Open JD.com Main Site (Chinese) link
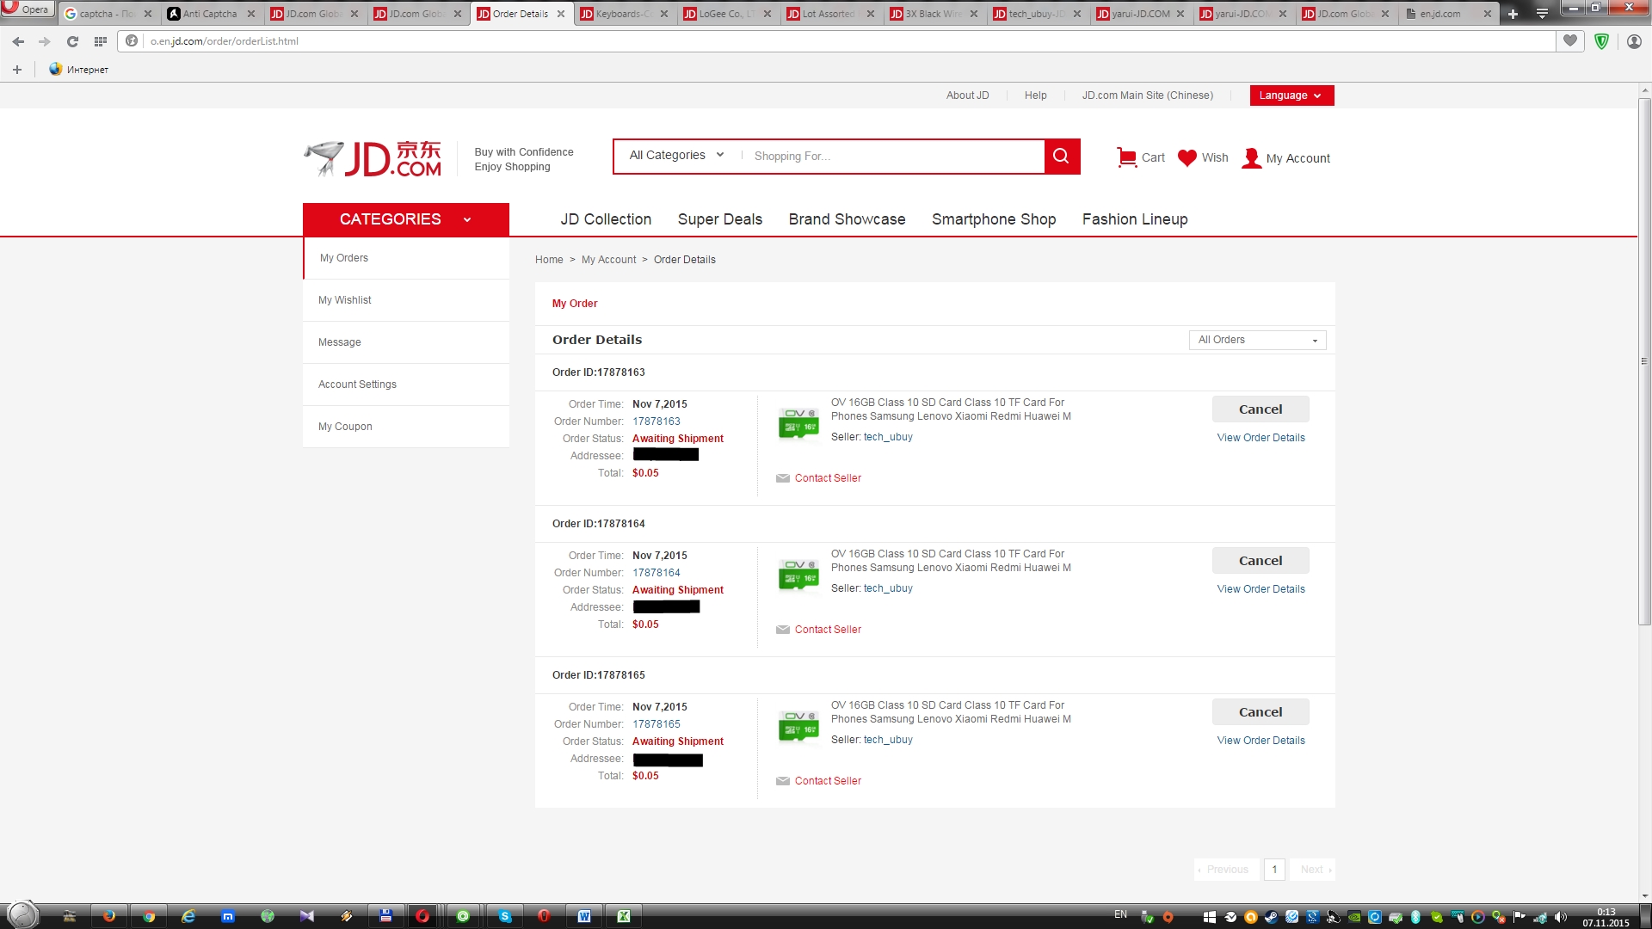Image resolution: width=1652 pixels, height=929 pixels. [1147, 95]
